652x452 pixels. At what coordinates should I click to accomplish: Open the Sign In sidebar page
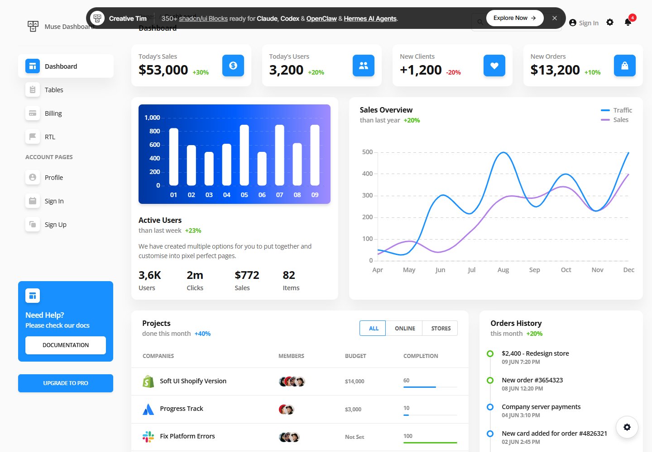66,201
